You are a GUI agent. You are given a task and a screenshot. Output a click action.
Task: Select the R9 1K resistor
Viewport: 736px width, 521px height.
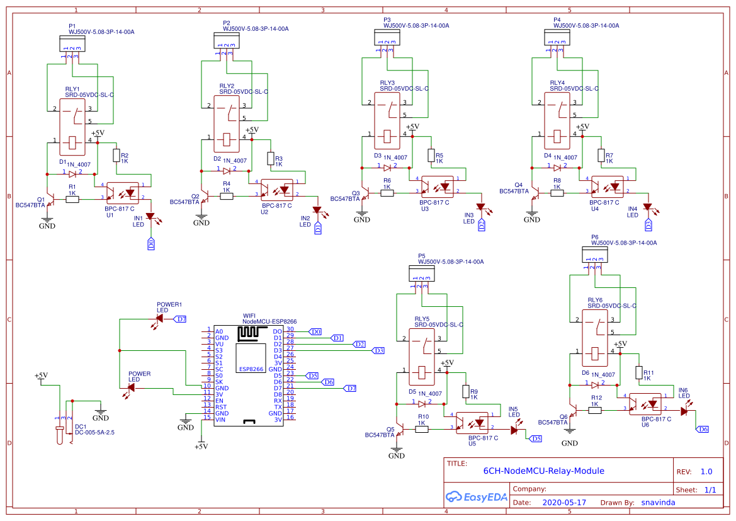(467, 392)
